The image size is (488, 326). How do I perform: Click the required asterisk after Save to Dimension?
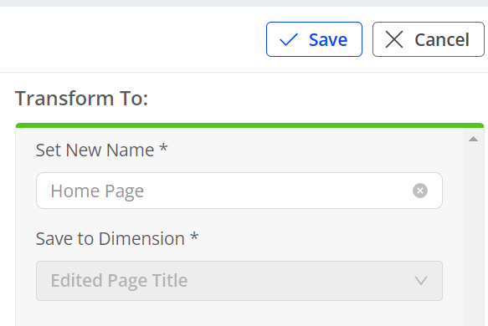tap(194, 236)
